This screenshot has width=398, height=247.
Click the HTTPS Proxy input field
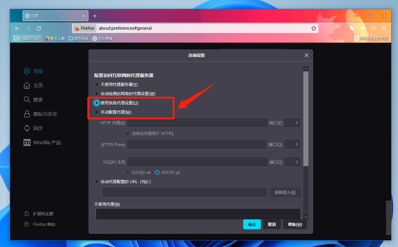(x=197, y=144)
